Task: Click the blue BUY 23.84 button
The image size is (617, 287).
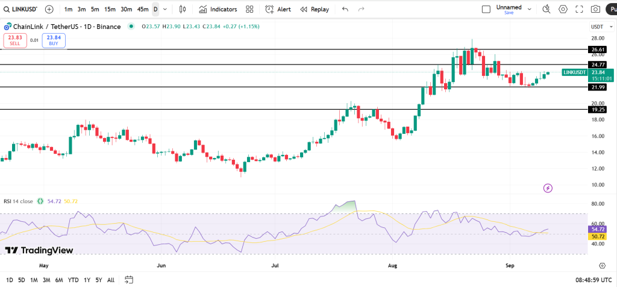Action: (54, 40)
